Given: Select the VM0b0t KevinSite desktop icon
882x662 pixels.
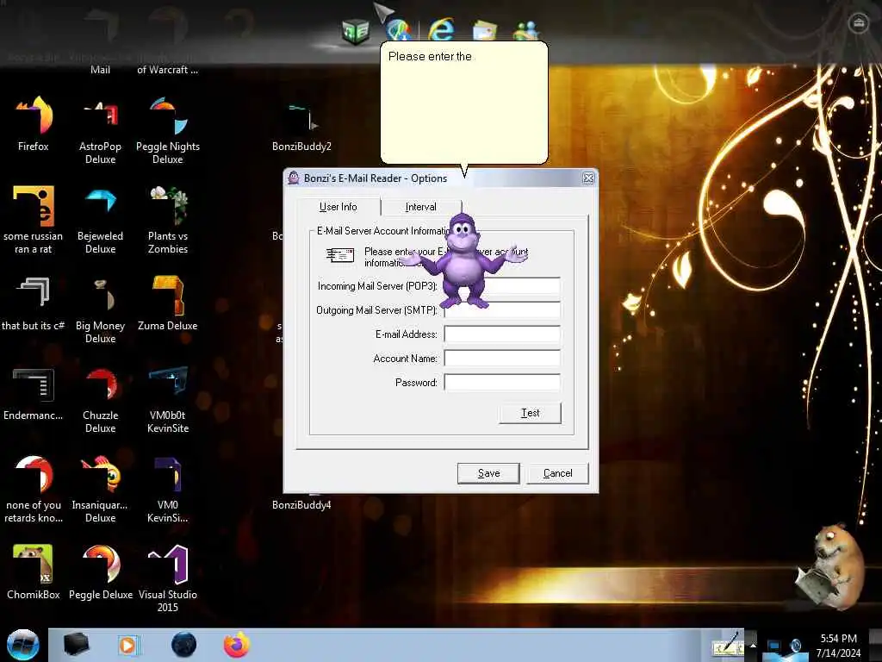Looking at the screenshot, I should (x=168, y=399).
